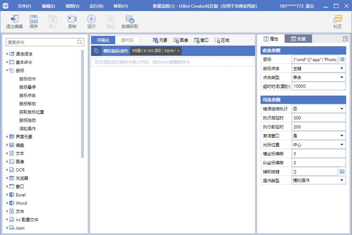Viewport: 352px width, 235px height.
Task: Switch to 可视化 visual tab
Action: (x=103, y=40)
